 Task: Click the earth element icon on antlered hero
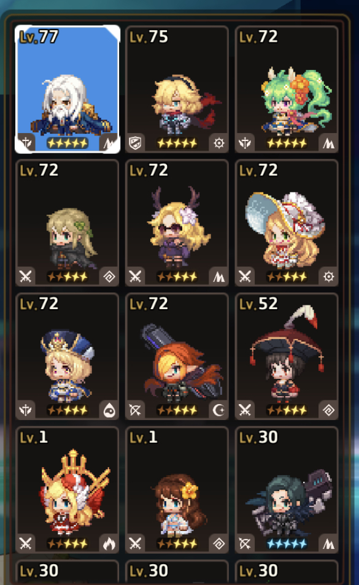(219, 277)
